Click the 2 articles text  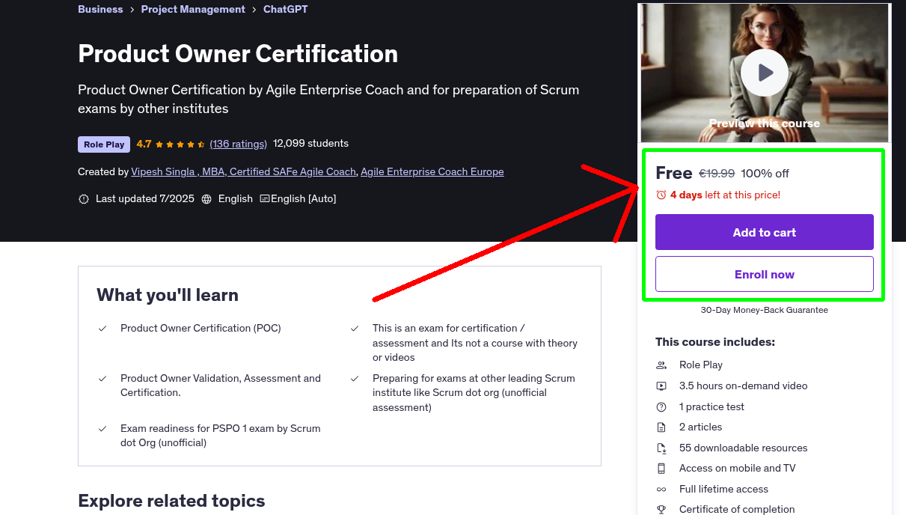(x=701, y=427)
